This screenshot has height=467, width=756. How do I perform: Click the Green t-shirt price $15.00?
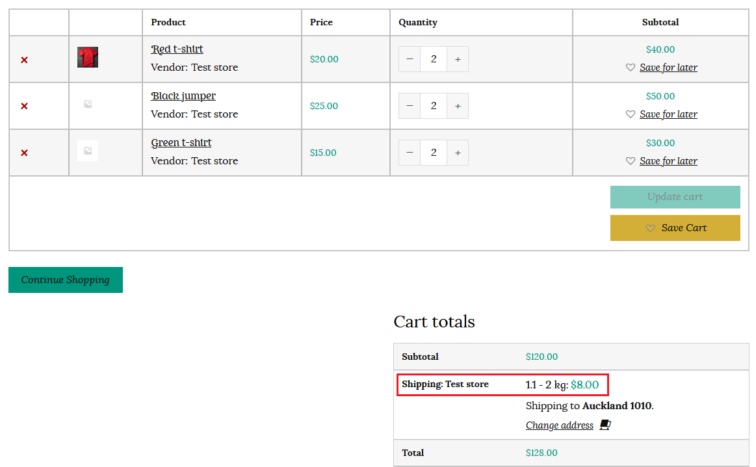point(323,153)
